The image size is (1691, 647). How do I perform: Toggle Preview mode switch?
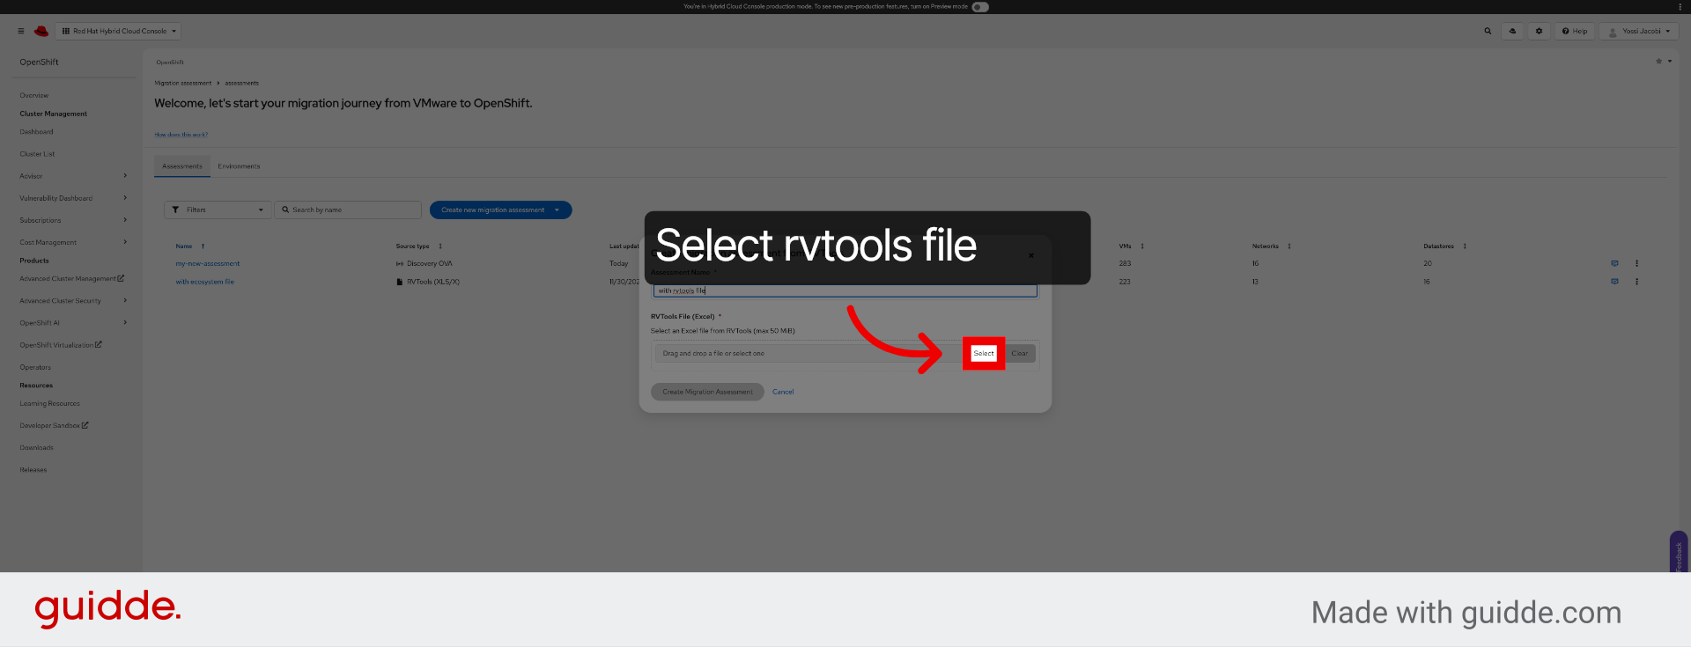click(x=980, y=7)
